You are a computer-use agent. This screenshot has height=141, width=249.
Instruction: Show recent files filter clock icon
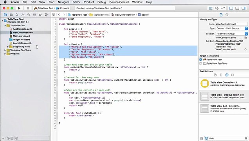8,138
